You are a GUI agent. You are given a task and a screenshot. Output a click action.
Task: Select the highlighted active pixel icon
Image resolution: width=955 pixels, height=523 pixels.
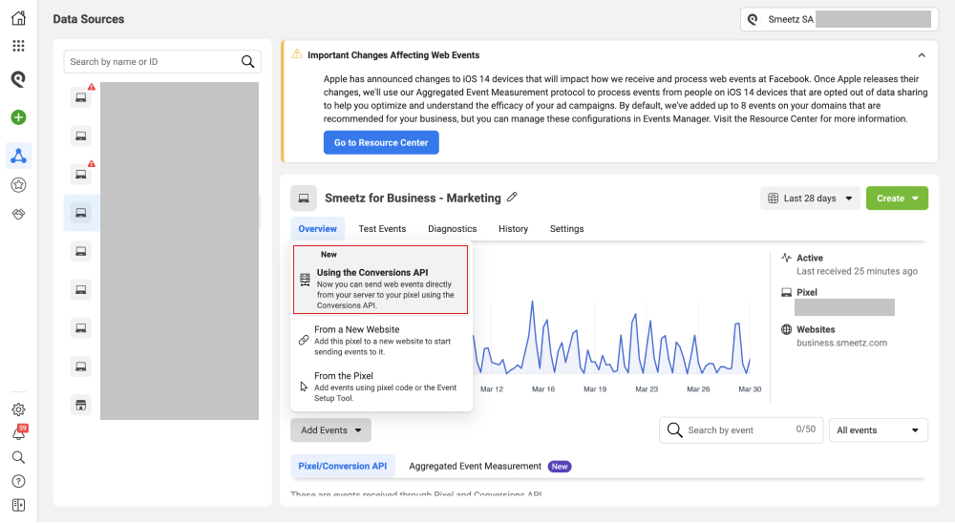[x=81, y=213]
